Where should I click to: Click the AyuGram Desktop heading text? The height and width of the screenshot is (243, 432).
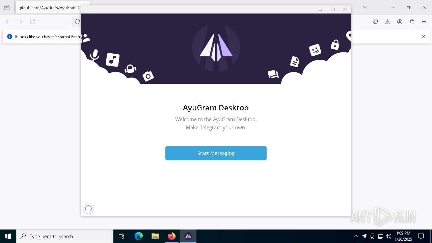click(x=216, y=108)
